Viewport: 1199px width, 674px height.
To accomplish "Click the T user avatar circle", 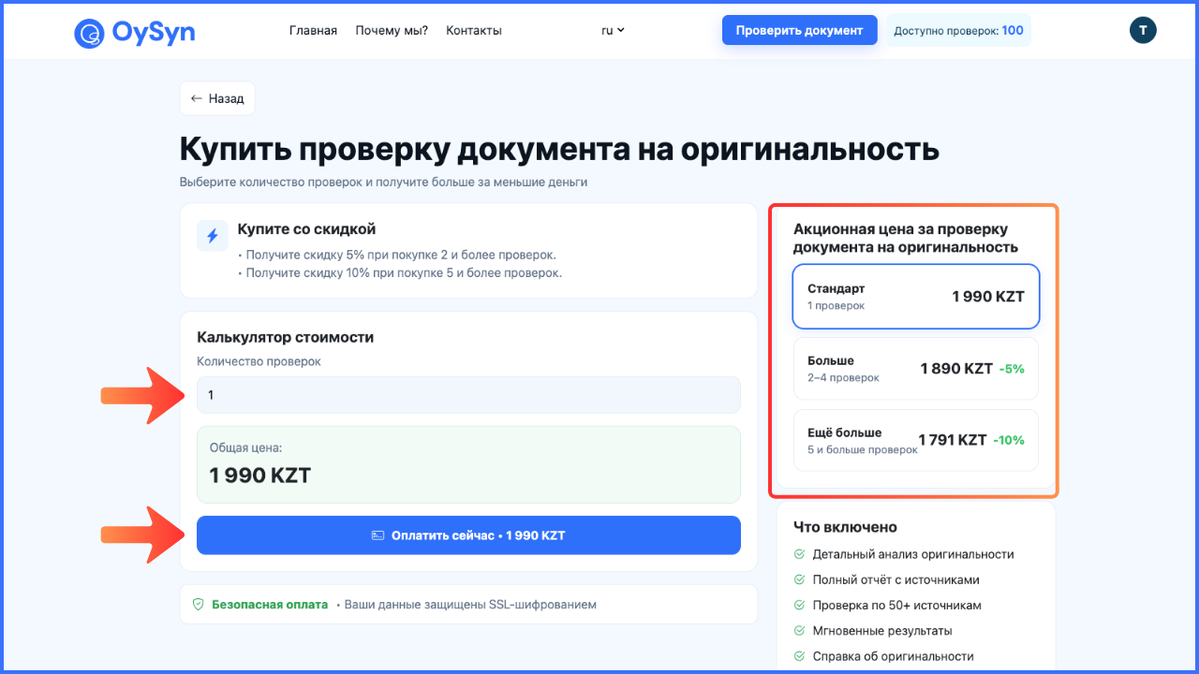I will [x=1143, y=29].
